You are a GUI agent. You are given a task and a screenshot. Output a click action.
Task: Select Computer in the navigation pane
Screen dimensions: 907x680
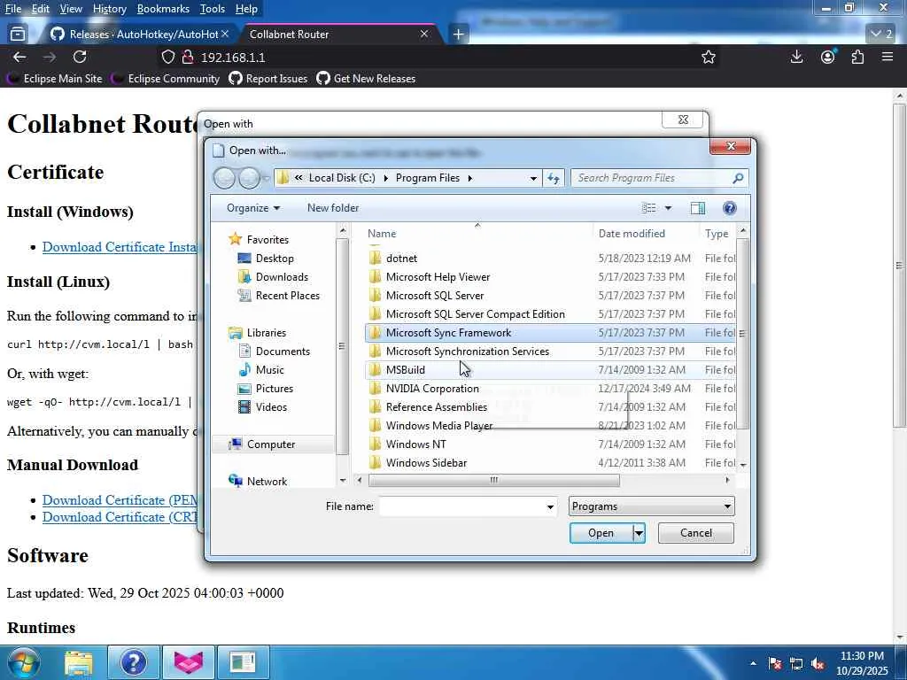(x=271, y=444)
